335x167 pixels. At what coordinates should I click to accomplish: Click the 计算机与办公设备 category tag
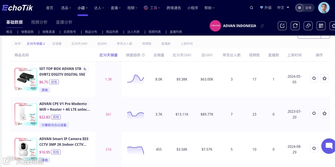click(54, 125)
